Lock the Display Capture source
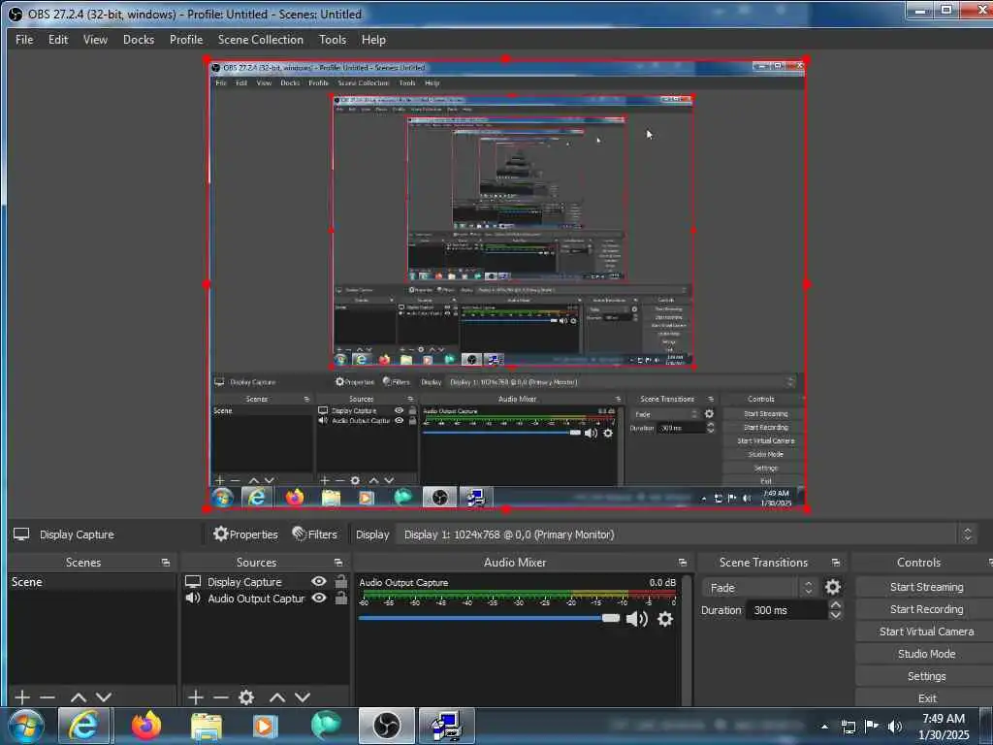The image size is (993, 745). click(341, 582)
